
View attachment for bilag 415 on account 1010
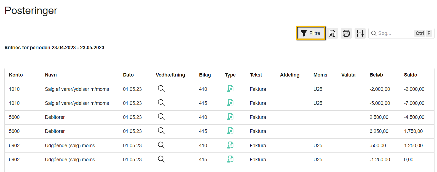coord(161,103)
